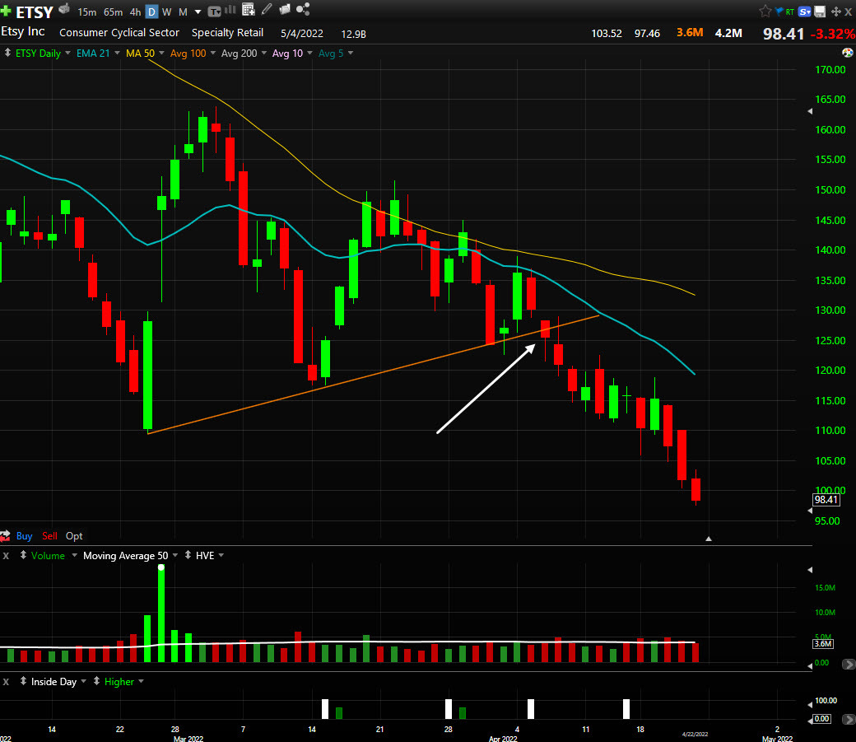The image size is (856, 742).
Task: Select the W weekly timeframe
Action: pyautogui.click(x=167, y=12)
